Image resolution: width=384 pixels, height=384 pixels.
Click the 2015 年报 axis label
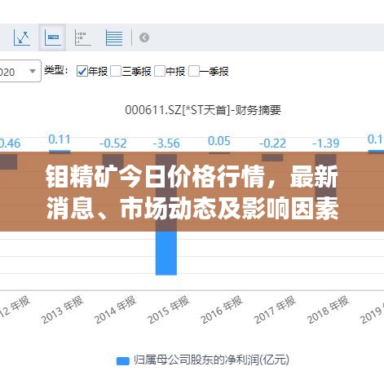[169, 310]
